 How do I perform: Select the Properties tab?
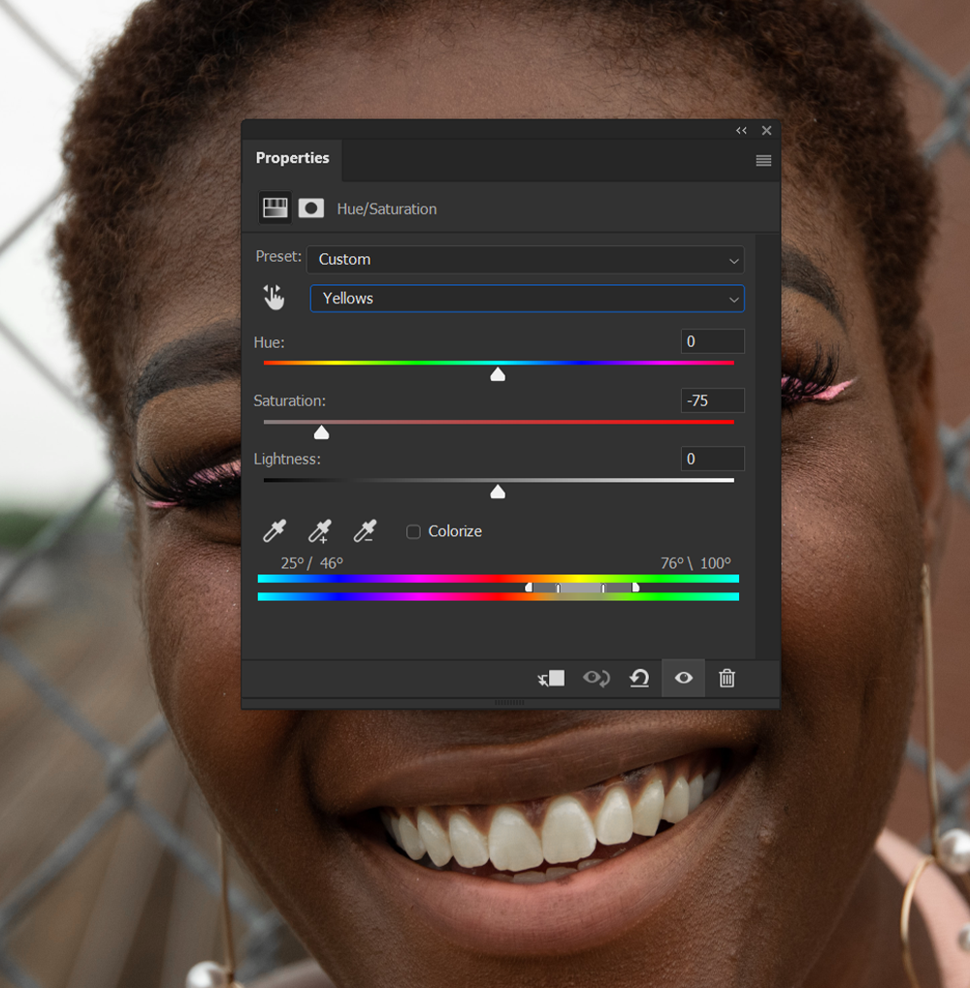[x=292, y=158]
